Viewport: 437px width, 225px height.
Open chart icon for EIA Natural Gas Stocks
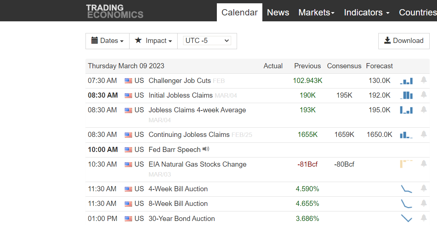[406, 164]
